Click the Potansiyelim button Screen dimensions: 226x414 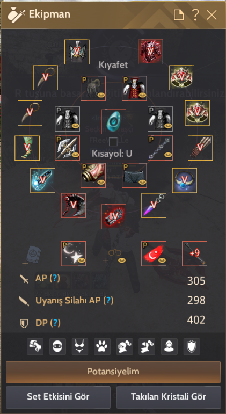[113, 372]
